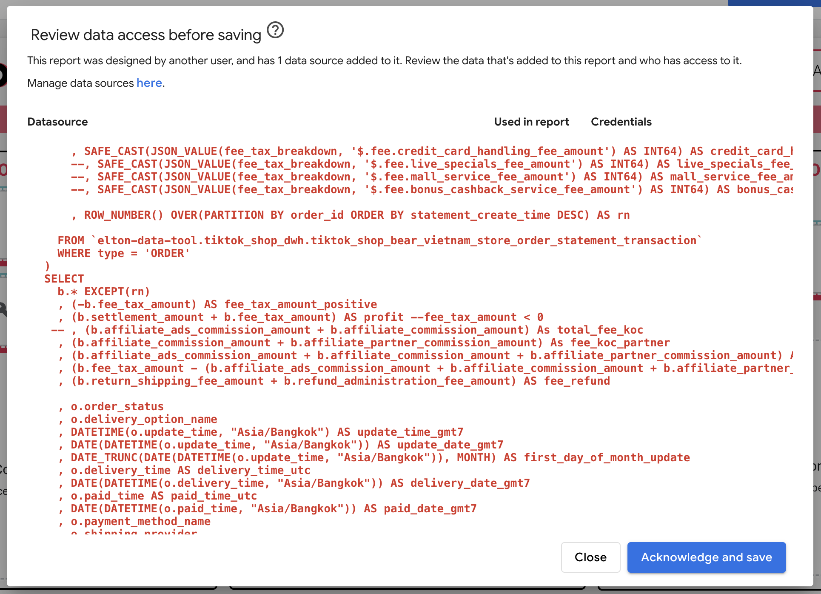Click the bonus_cashback_service_fee_amount line
The image size is (821, 594).
coord(432,189)
